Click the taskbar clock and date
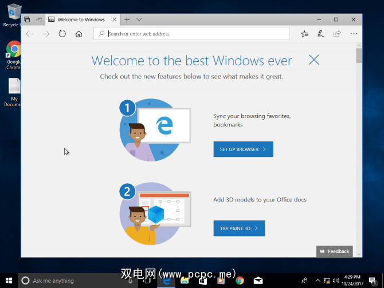Screen dimensions: 384x288 tap(352, 281)
